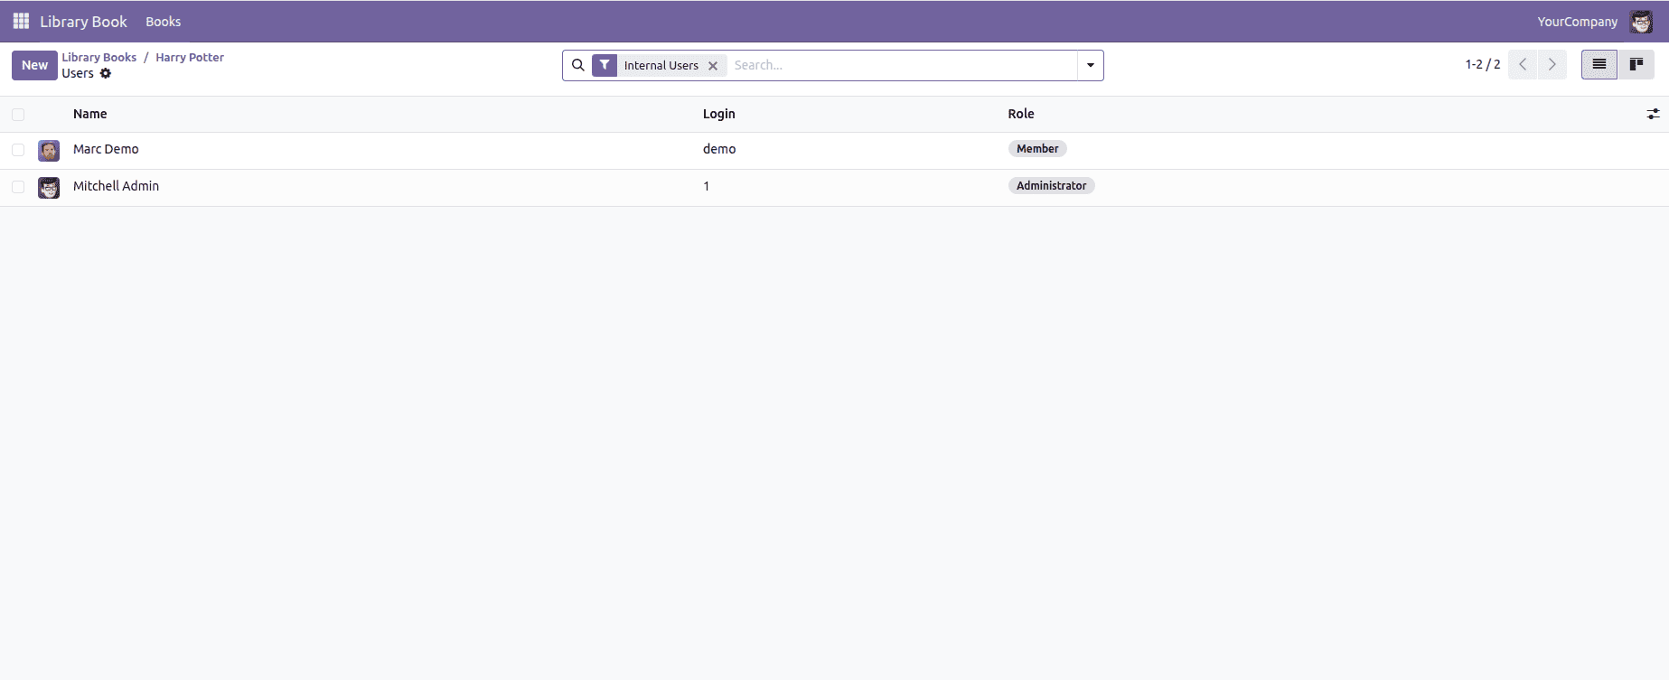This screenshot has width=1669, height=680.
Task: Go back to Harry Potter breadcrumb
Action: tap(190, 57)
